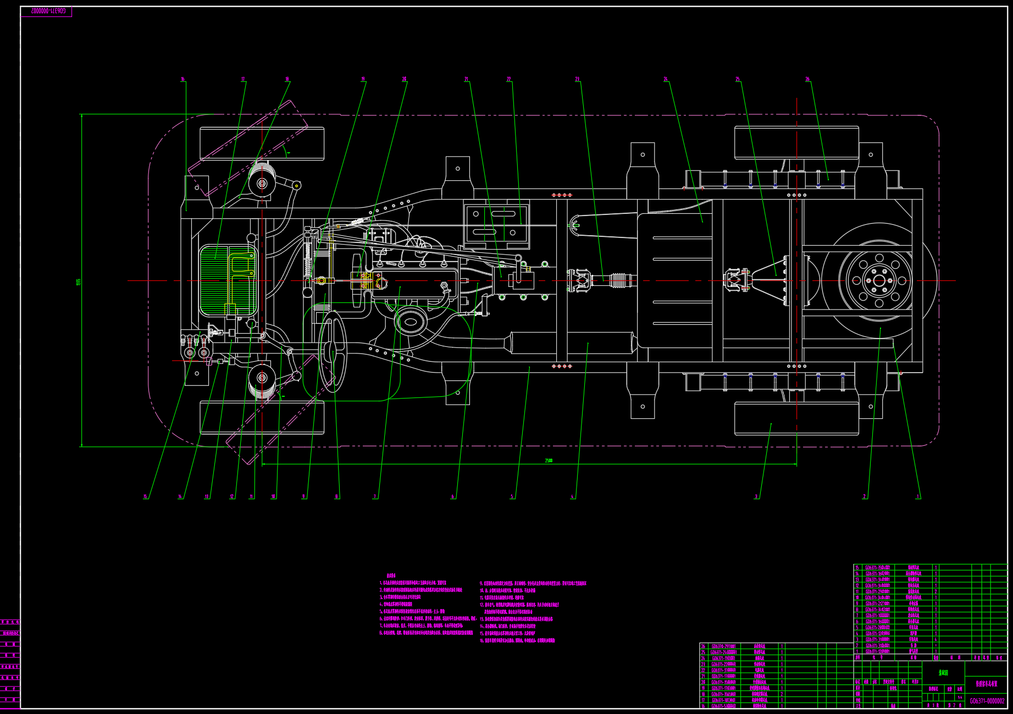Select the 2500 wheelbase dimension text
Screen dimensions: 1013x714
click(x=549, y=461)
